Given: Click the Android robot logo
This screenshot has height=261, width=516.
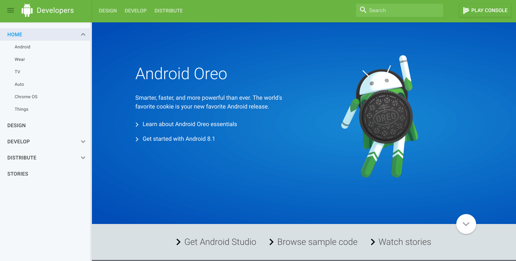Looking at the screenshot, I should 27,10.
